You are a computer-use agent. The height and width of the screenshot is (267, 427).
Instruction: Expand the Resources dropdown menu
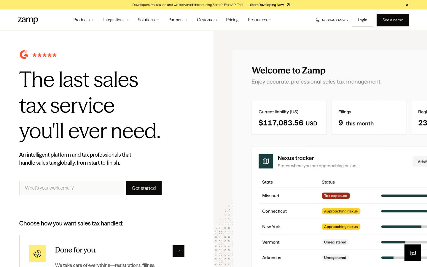pyautogui.click(x=259, y=20)
